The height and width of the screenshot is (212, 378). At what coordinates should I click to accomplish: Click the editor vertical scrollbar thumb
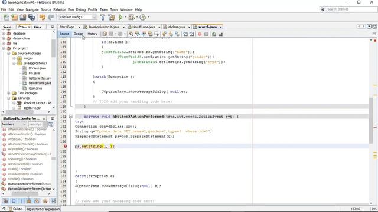(x=371, y=120)
